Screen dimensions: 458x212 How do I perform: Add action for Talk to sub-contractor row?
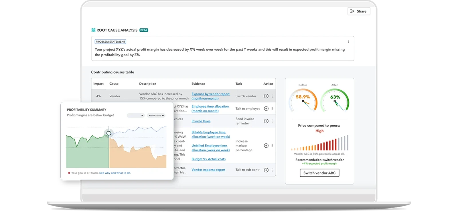(266, 170)
